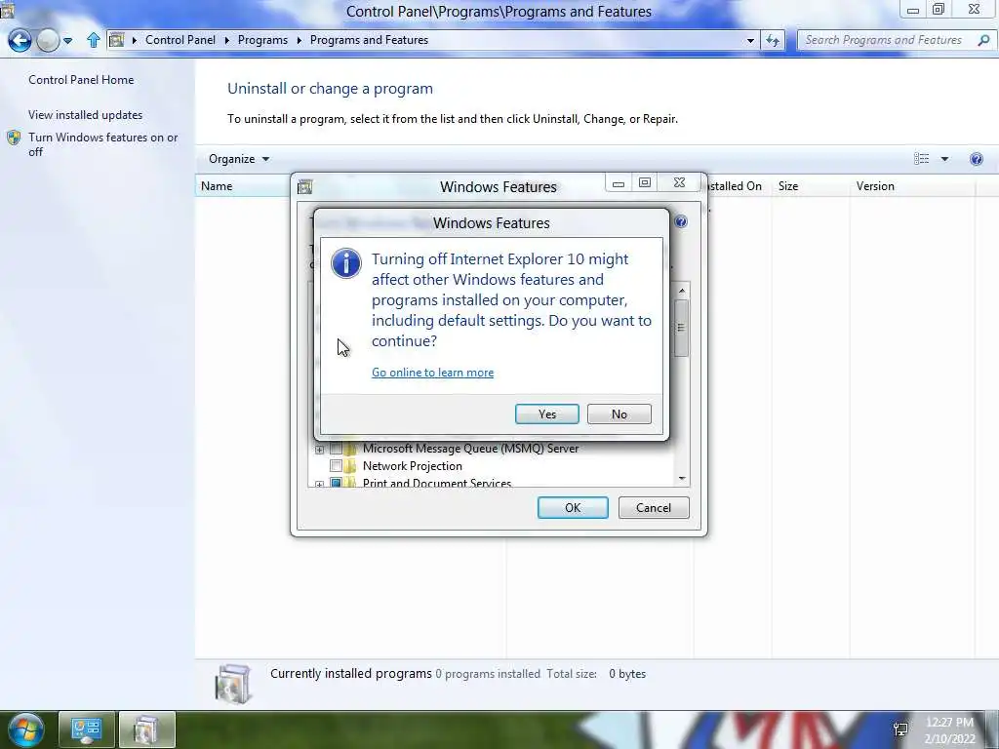Open Programs and Features help icon
Viewport: 999px width, 749px height.
[x=976, y=159]
